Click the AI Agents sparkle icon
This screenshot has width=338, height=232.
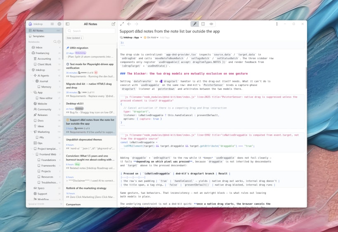click(x=35, y=76)
